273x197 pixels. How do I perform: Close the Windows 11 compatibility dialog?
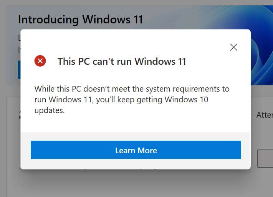pos(233,47)
